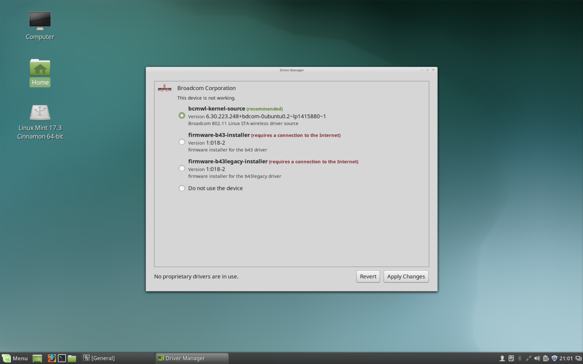Viewport: 583px width, 364px height.
Task: Click the battery power tray icon
Action: tap(546, 359)
